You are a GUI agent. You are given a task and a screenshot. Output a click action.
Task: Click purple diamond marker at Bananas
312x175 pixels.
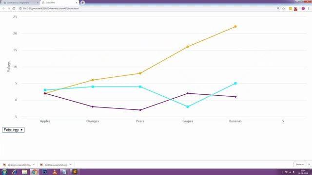pyautogui.click(x=235, y=97)
